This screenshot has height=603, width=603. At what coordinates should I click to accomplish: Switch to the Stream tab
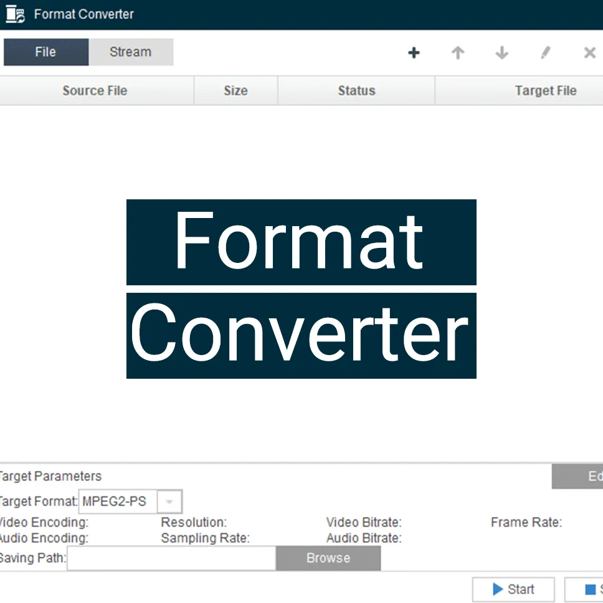[x=130, y=52]
